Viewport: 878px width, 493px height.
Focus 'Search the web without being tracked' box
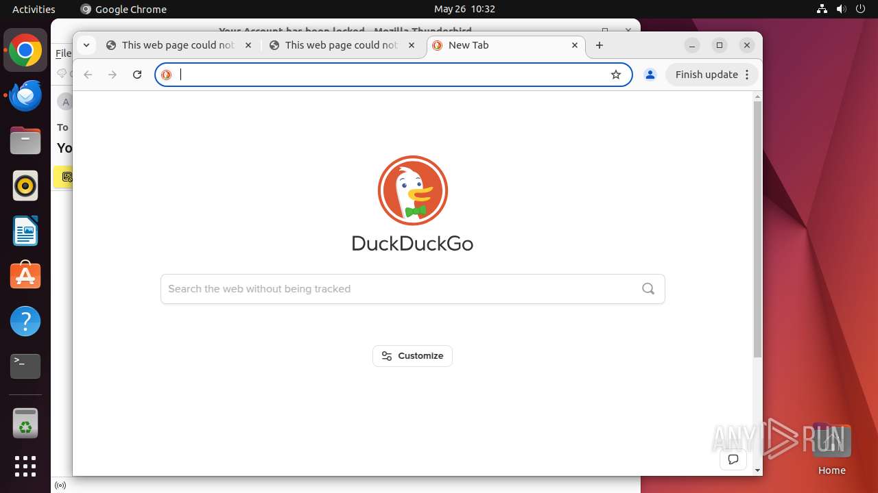[x=412, y=289]
